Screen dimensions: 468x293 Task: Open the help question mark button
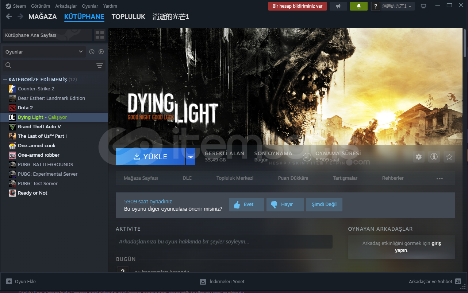point(375,6)
